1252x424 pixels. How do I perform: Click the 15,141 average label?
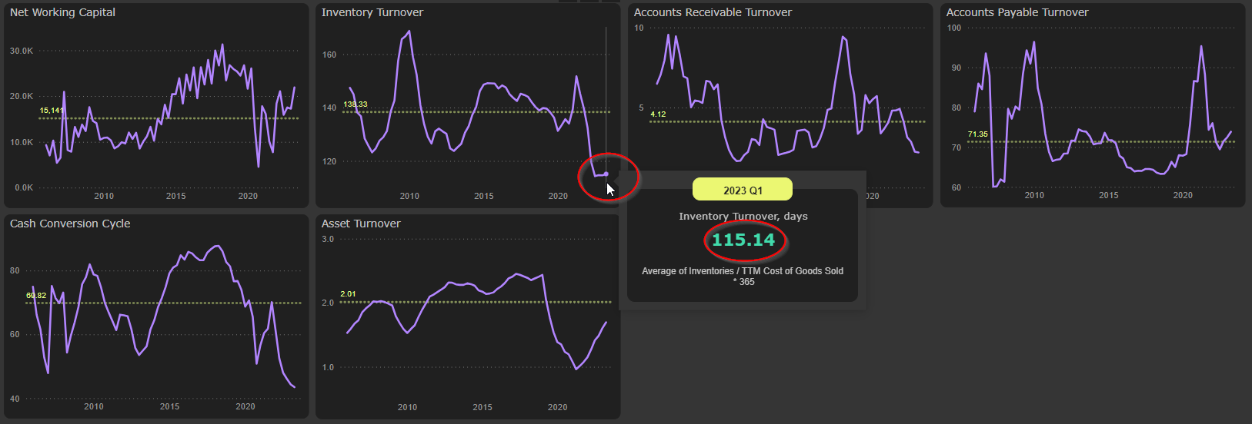coord(52,111)
